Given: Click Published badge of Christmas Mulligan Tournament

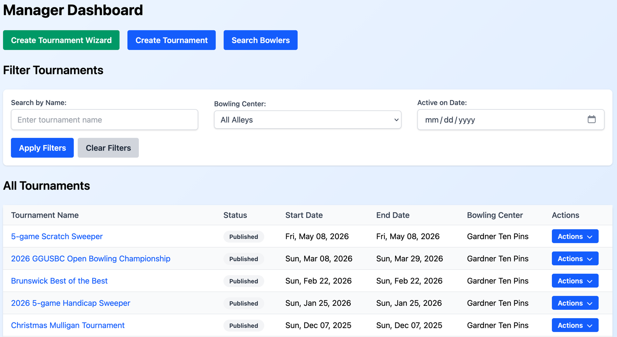Looking at the screenshot, I should 244,325.
